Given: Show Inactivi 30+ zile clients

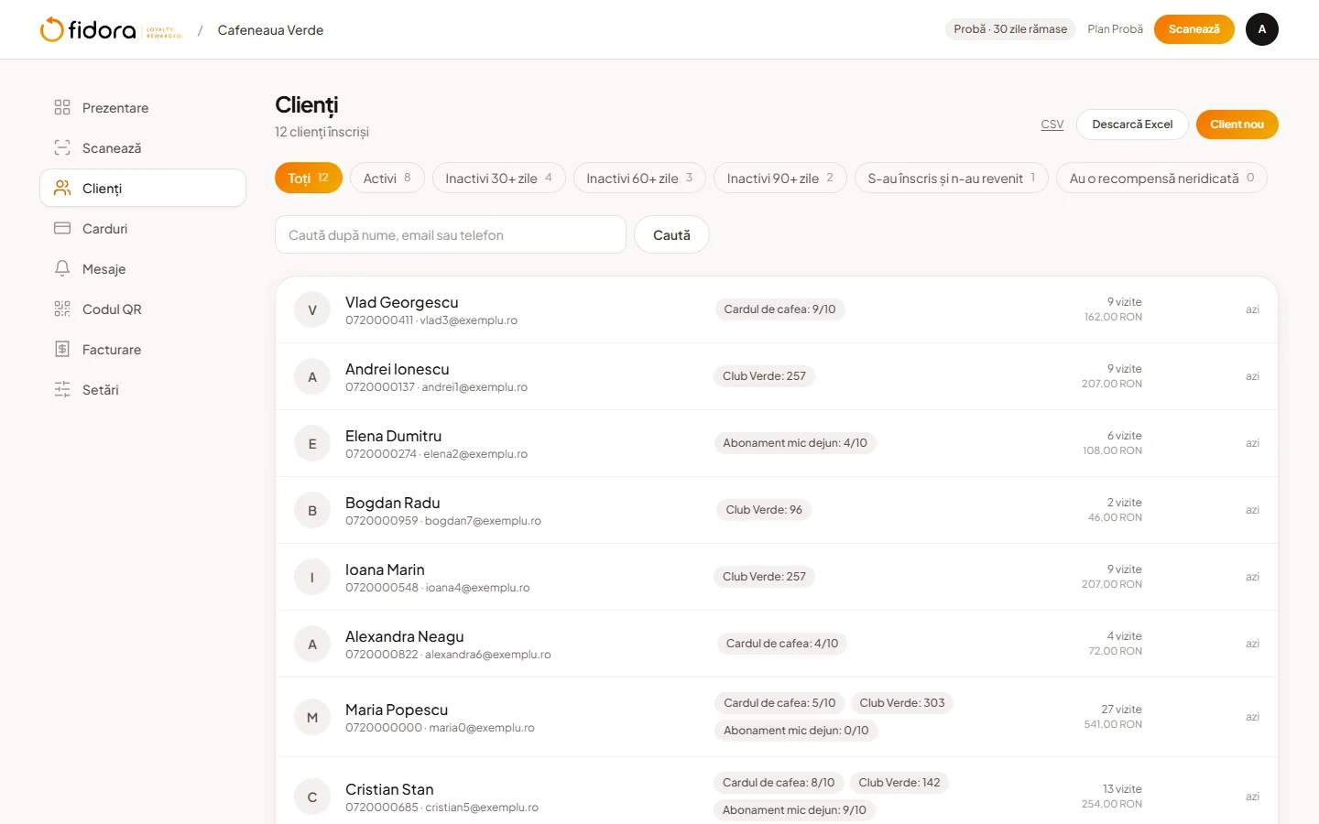Looking at the screenshot, I should [x=499, y=178].
